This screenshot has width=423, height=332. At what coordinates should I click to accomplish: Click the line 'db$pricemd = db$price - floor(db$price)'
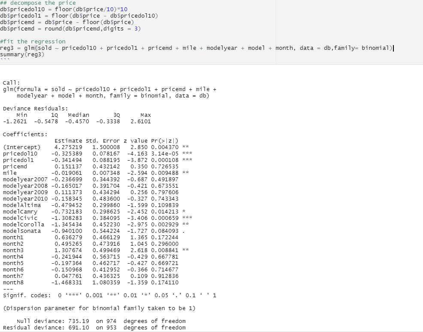(67, 22)
